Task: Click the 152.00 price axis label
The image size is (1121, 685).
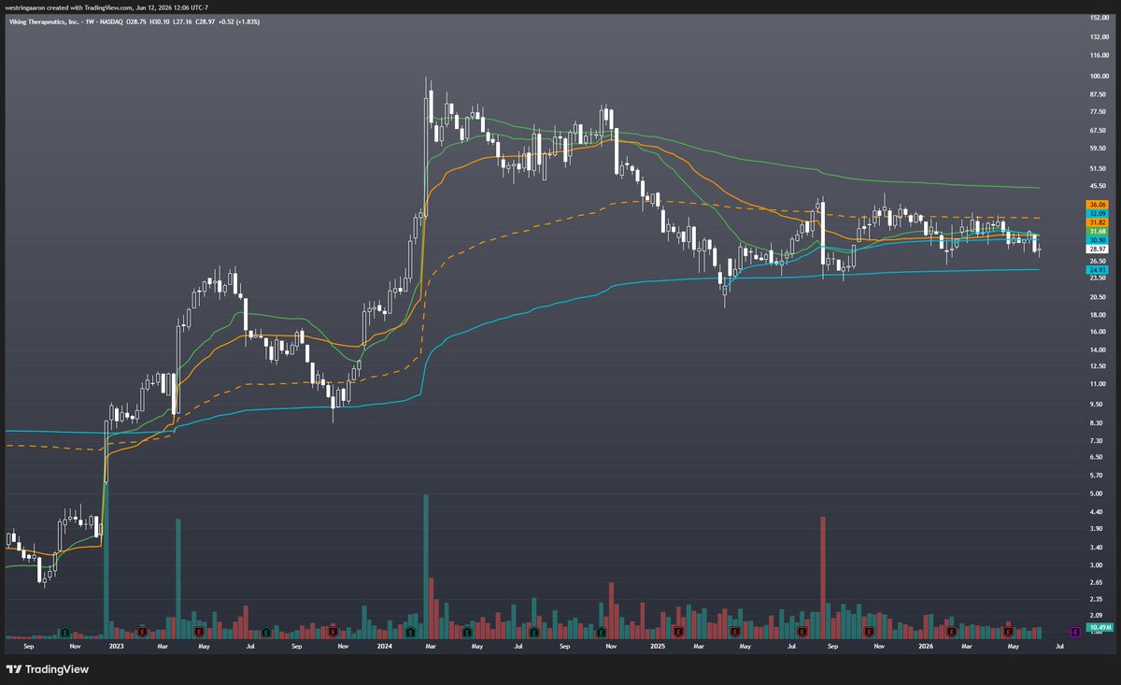Action: tap(1099, 16)
